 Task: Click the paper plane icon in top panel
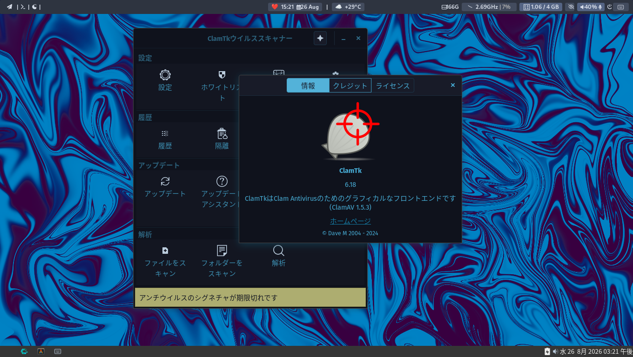(x=9, y=7)
